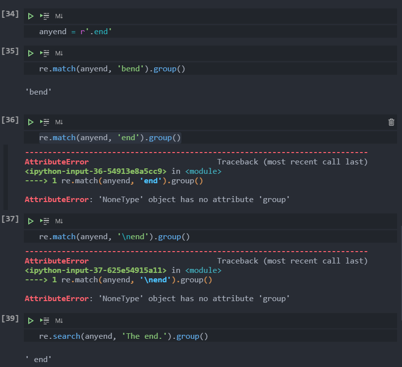
Task: Run cell 34 with the play icon
Action: pos(31,16)
